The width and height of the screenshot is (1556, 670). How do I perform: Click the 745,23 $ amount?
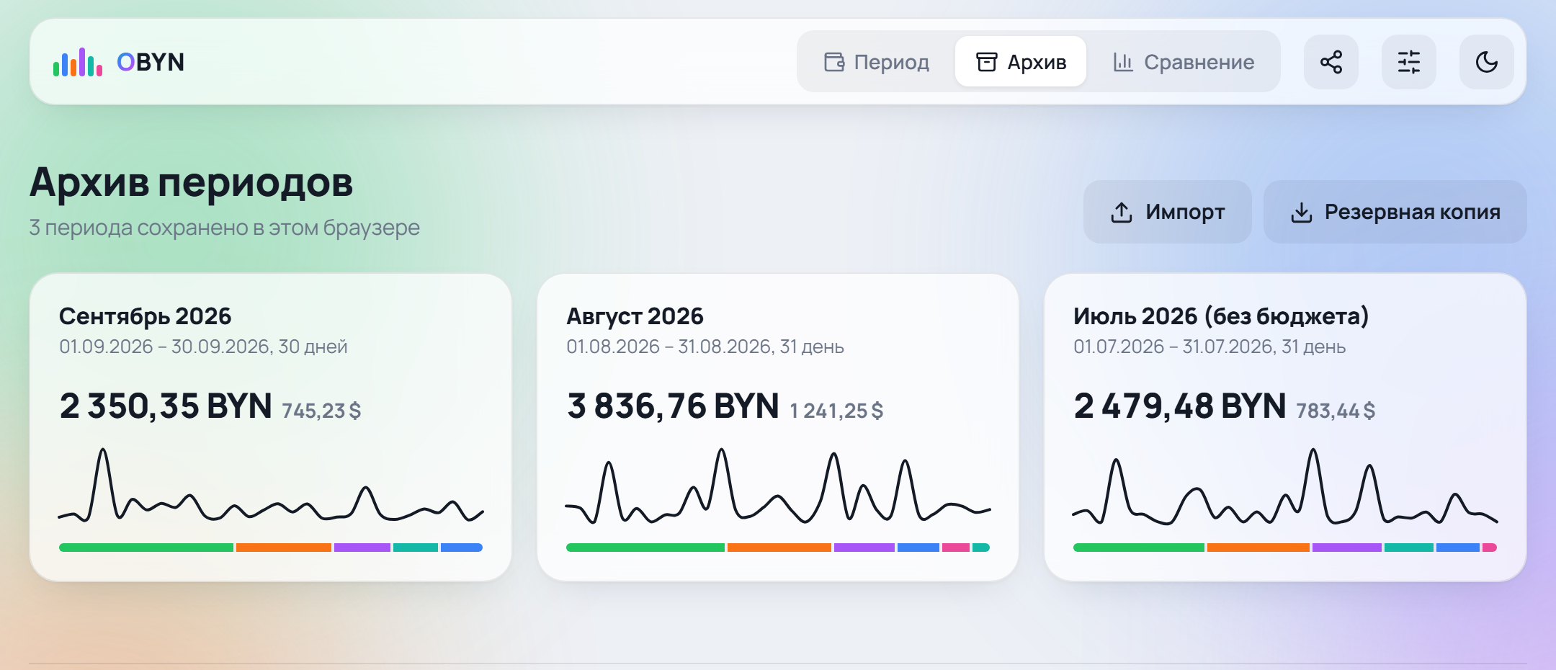pyautogui.click(x=321, y=411)
